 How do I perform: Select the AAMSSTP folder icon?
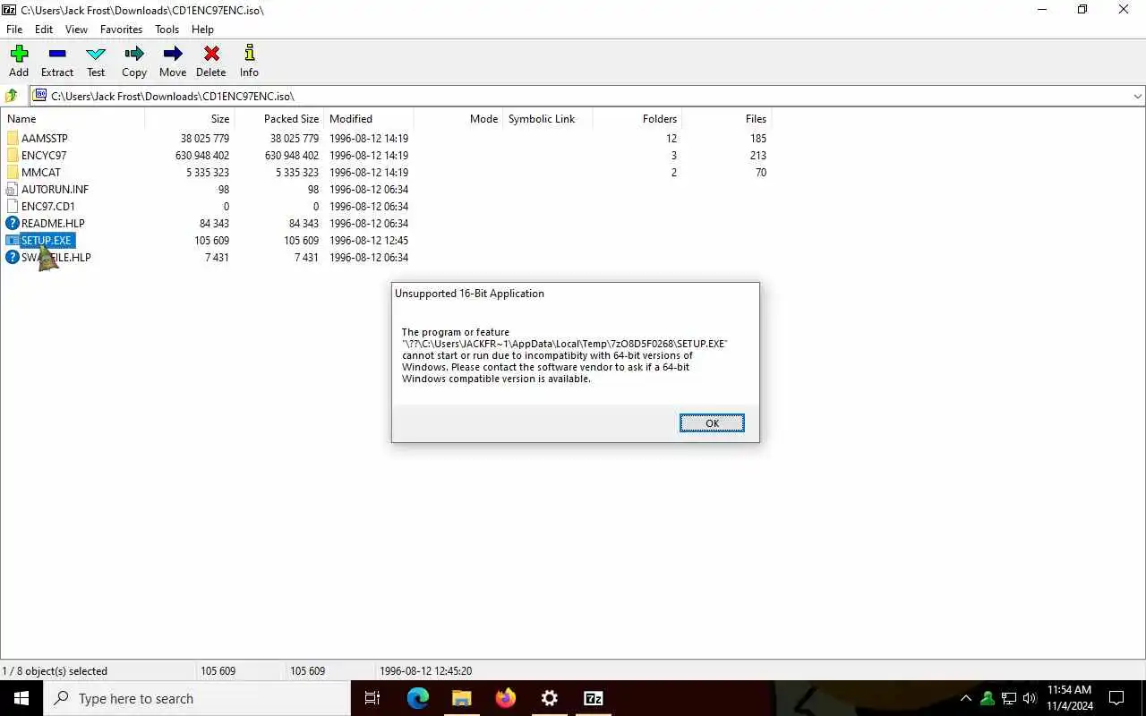[13, 139]
